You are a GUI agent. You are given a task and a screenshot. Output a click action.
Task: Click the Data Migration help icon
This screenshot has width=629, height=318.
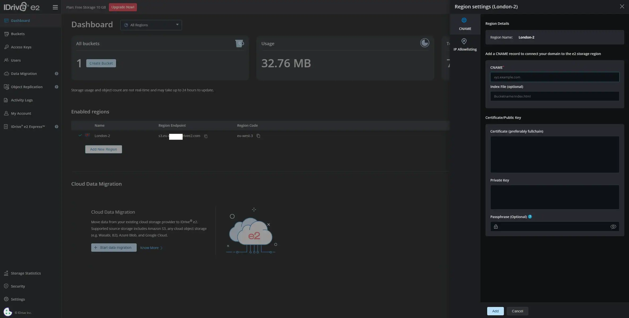[57, 74]
